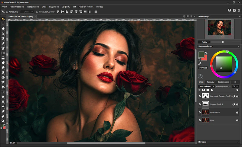Open the Settings gear icon
This screenshot has width=242, height=147.
(239, 10)
